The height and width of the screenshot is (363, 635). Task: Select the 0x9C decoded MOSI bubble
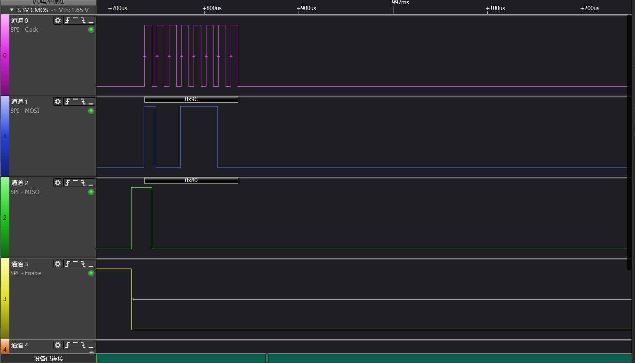[191, 99]
